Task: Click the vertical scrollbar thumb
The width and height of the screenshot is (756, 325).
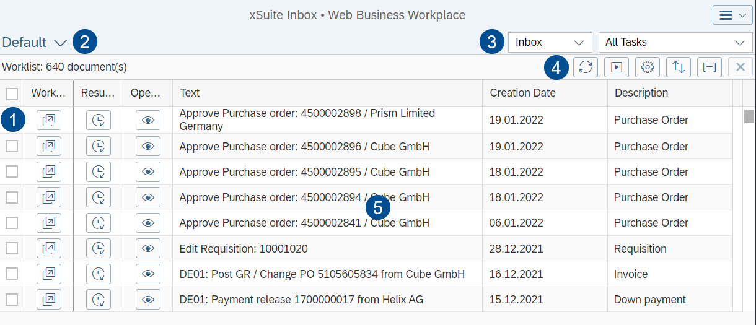Action: pos(749,117)
